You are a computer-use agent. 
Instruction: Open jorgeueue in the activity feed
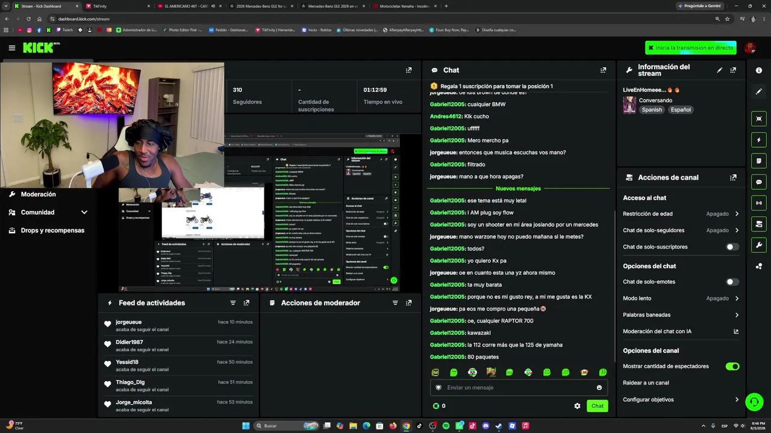click(x=128, y=322)
